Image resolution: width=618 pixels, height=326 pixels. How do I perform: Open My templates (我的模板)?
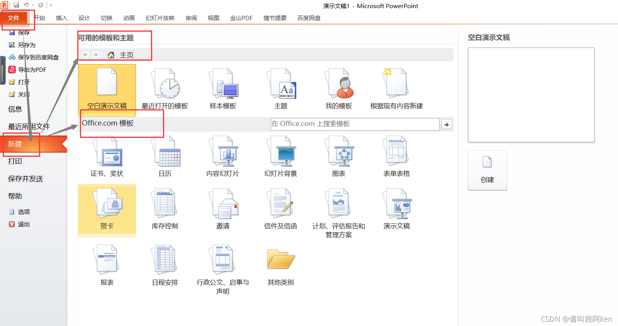(x=339, y=88)
